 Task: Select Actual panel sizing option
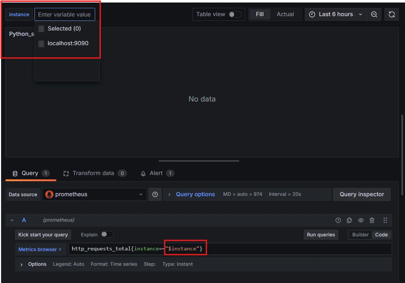[x=285, y=14]
